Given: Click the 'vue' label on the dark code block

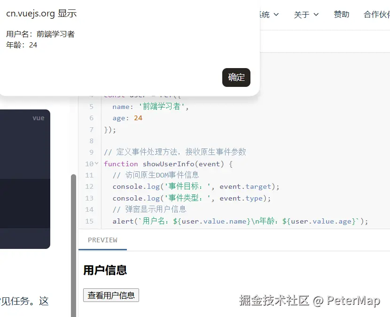Looking at the screenshot, I should [39, 118].
